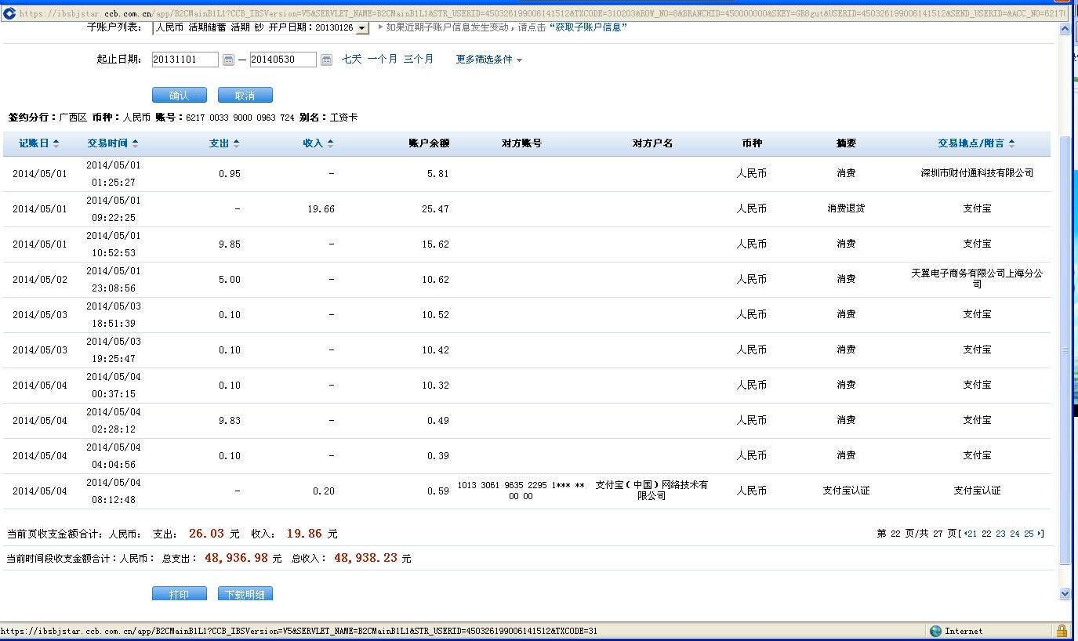Screen dimensions: 1078x641
Task: Sort by 记账日 column arrows
Action: (x=56, y=143)
